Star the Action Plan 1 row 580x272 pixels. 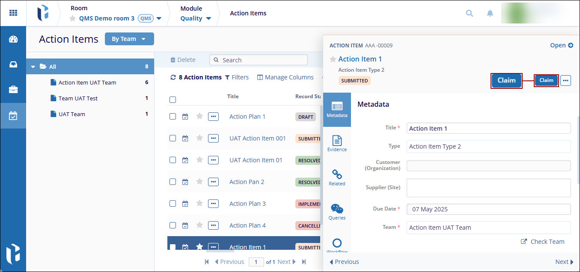coord(199,116)
